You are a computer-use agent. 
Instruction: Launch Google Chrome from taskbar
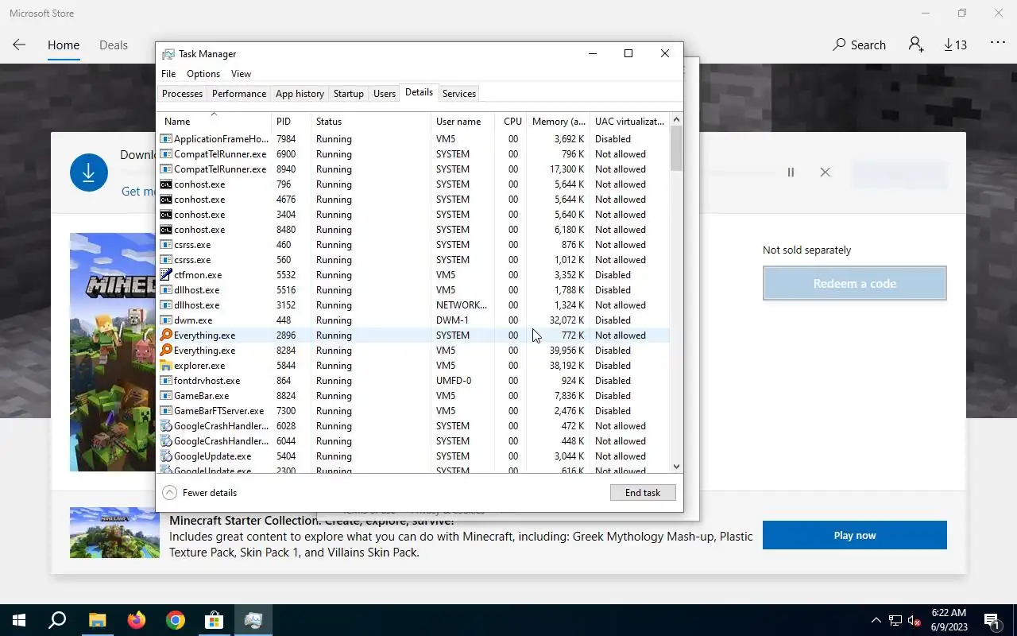176,620
